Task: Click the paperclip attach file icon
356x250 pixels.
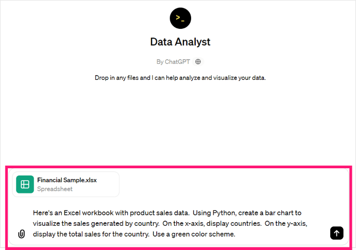Action: click(x=21, y=234)
